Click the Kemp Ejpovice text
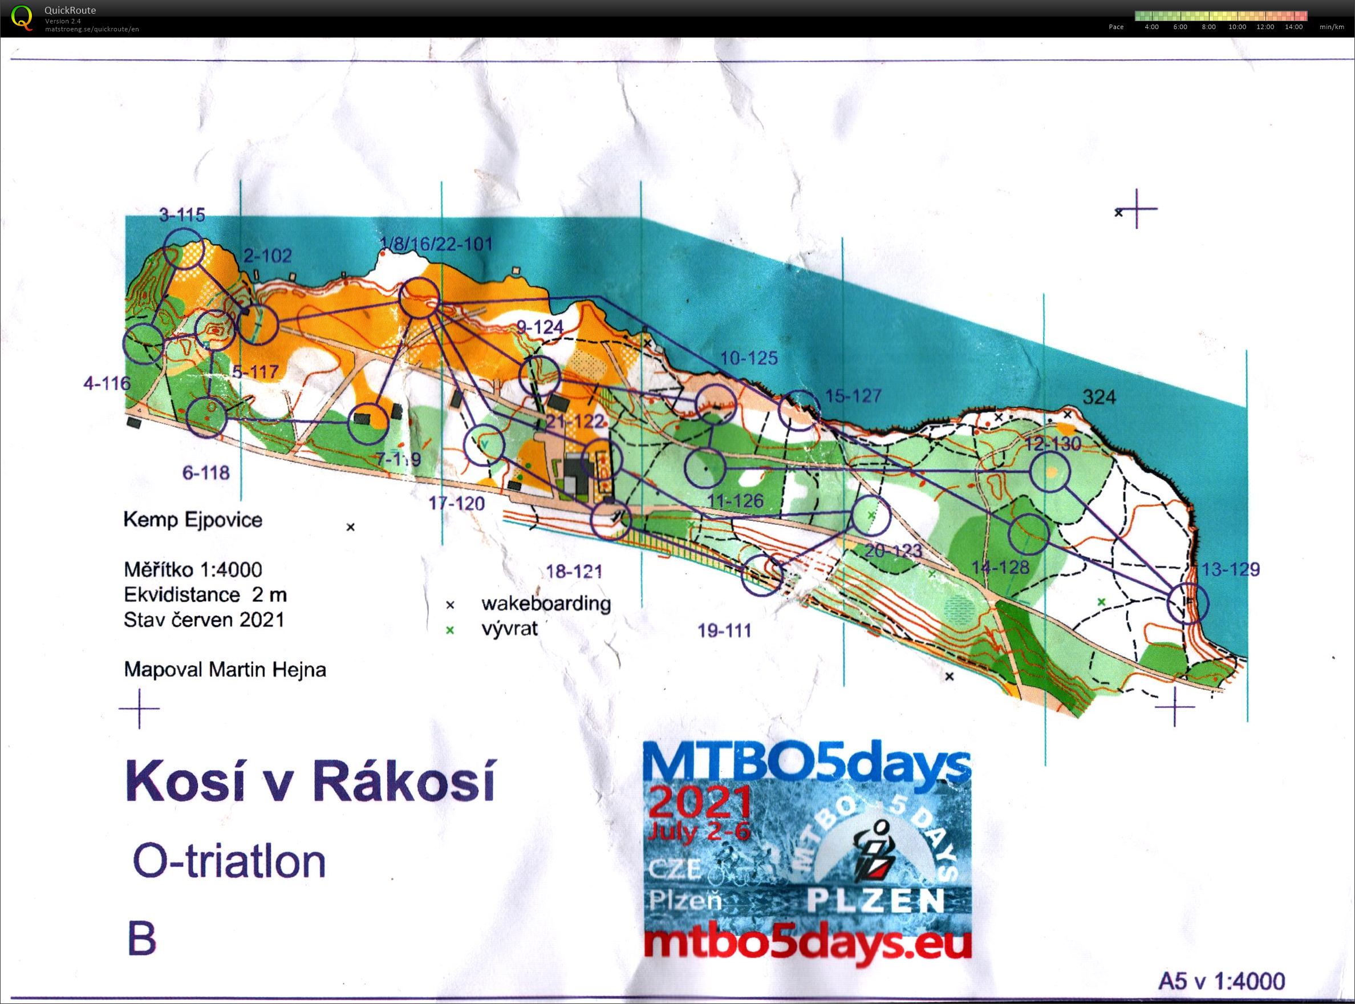The image size is (1355, 1004). pos(193,520)
